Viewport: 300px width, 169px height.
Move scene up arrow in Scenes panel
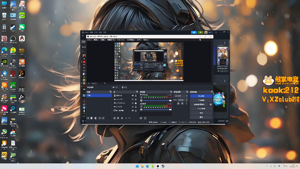[100, 118]
